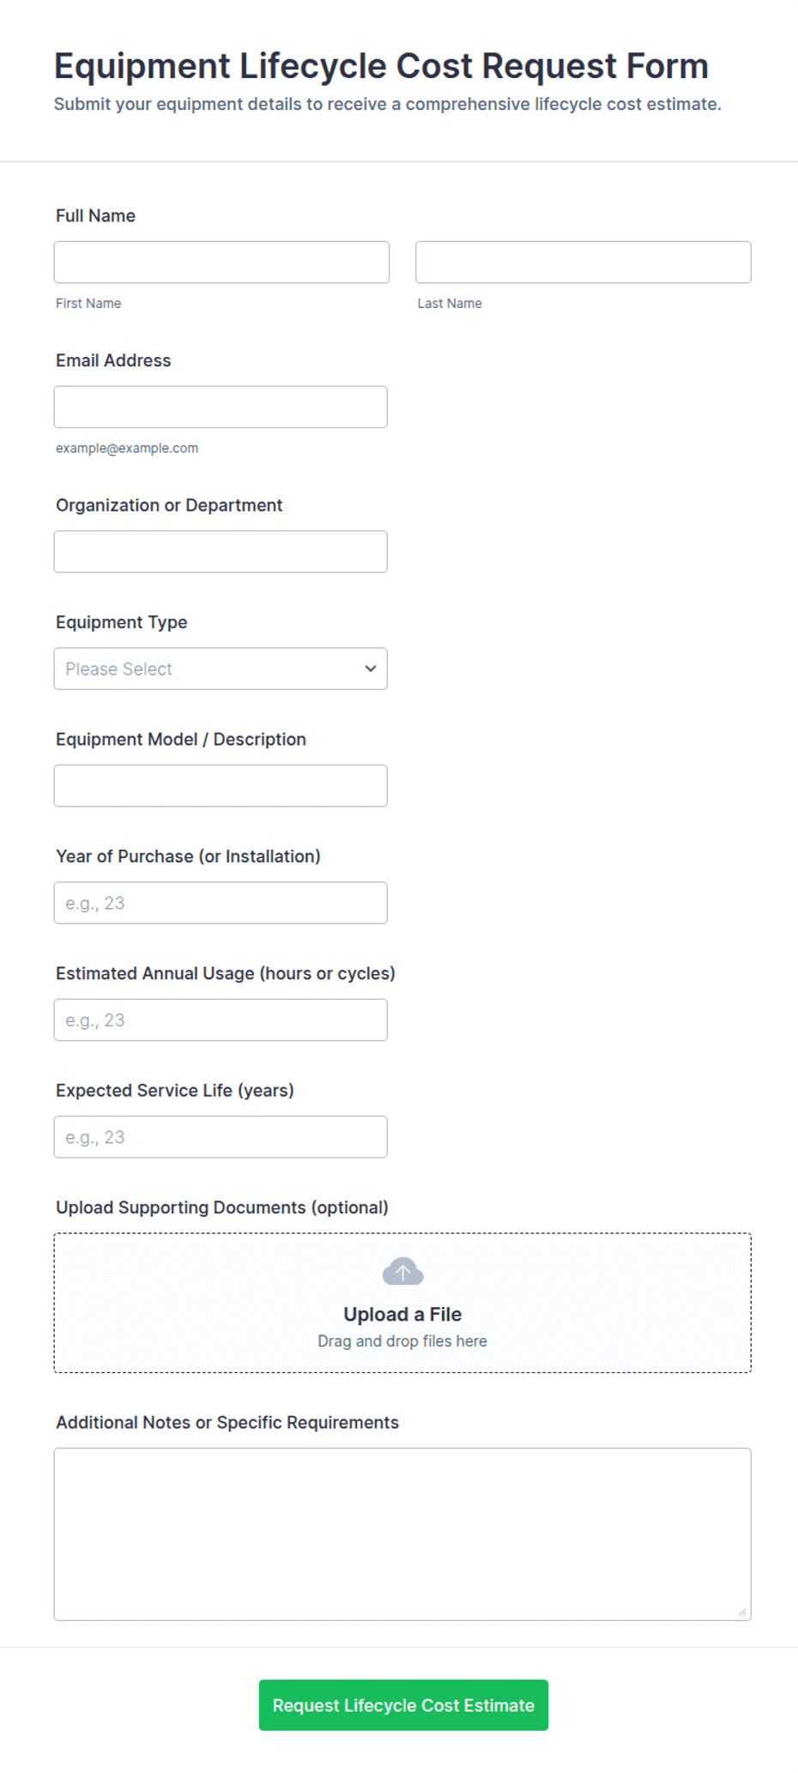The image size is (798, 1773).
Task: Click the Full Name label
Action: coord(95,215)
